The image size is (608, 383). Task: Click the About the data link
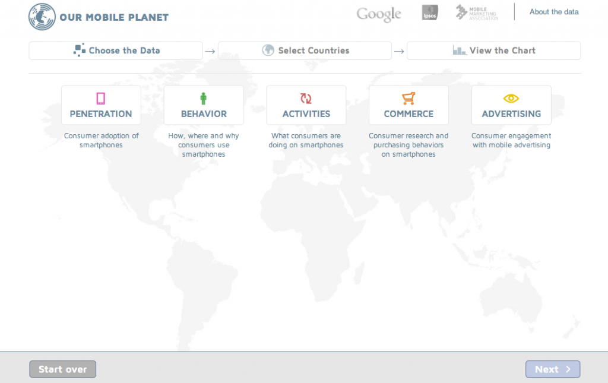point(553,11)
